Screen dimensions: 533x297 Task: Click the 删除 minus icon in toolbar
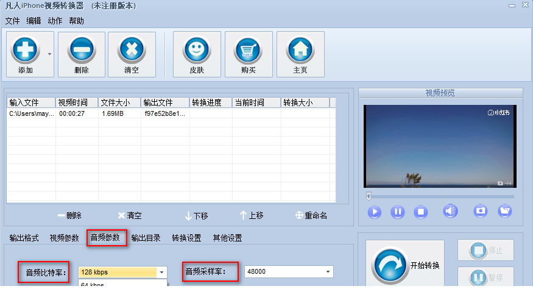coord(81,49)
